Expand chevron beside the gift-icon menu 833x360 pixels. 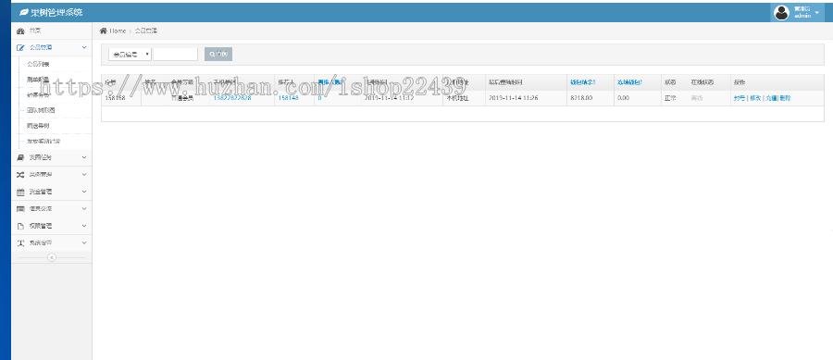click(84, 192)
